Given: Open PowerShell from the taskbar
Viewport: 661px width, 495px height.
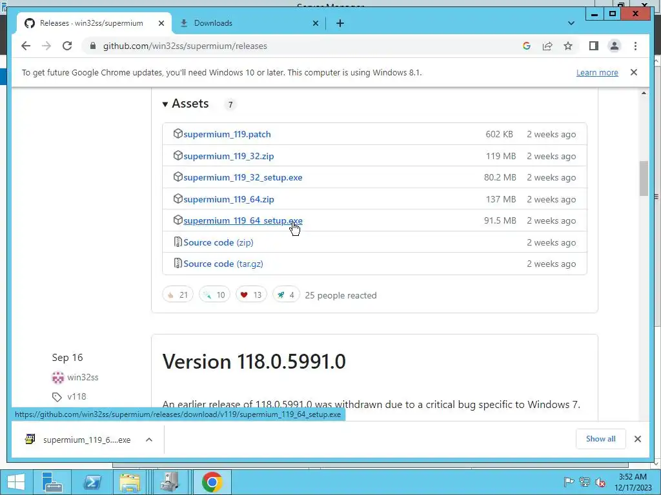Looking at the screenshot, I should 92,482.
